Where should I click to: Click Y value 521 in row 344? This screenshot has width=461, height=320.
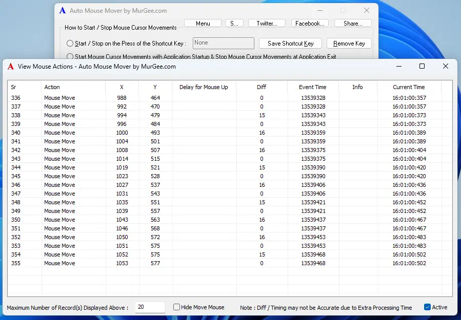pyautogui.click(x=155, y=167)
